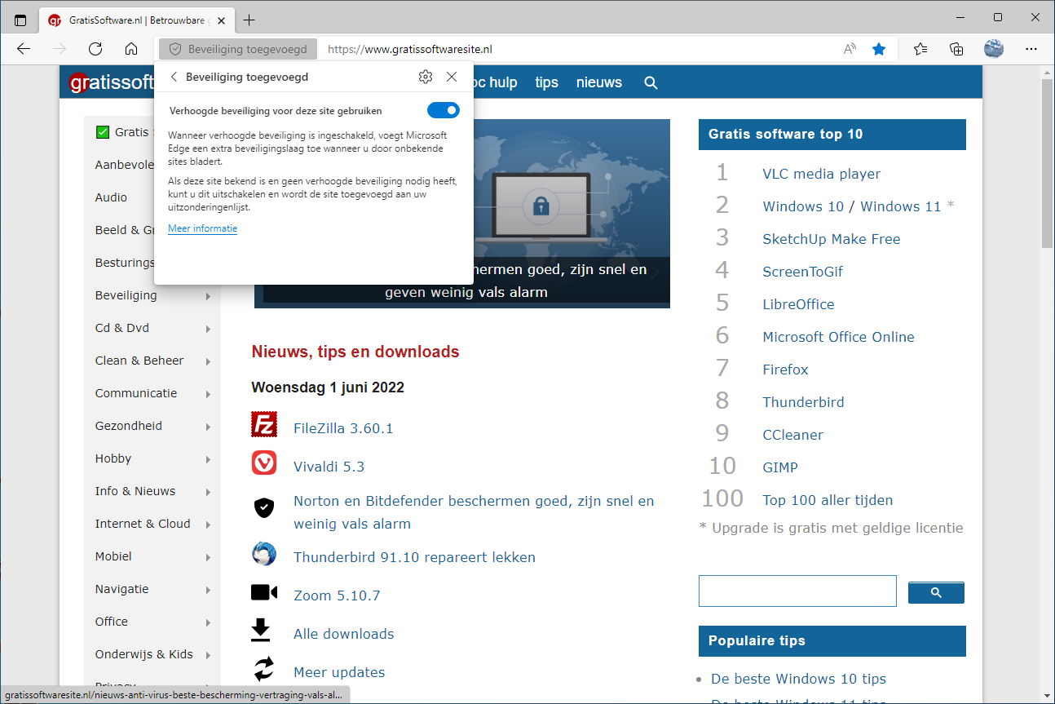Screen dimensions: 1055x704
Task: Open the nieuws menu item
Action: pyautogui.click(x=598, y=82)
